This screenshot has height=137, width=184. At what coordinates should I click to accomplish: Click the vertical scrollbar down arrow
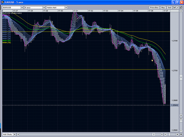(x=181, y=115)
